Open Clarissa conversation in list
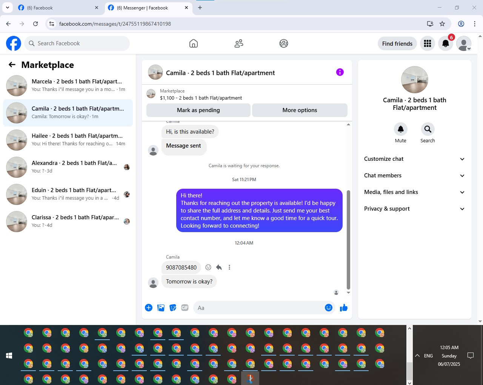This screenshot has height=385, width=483. click(68, 222)
